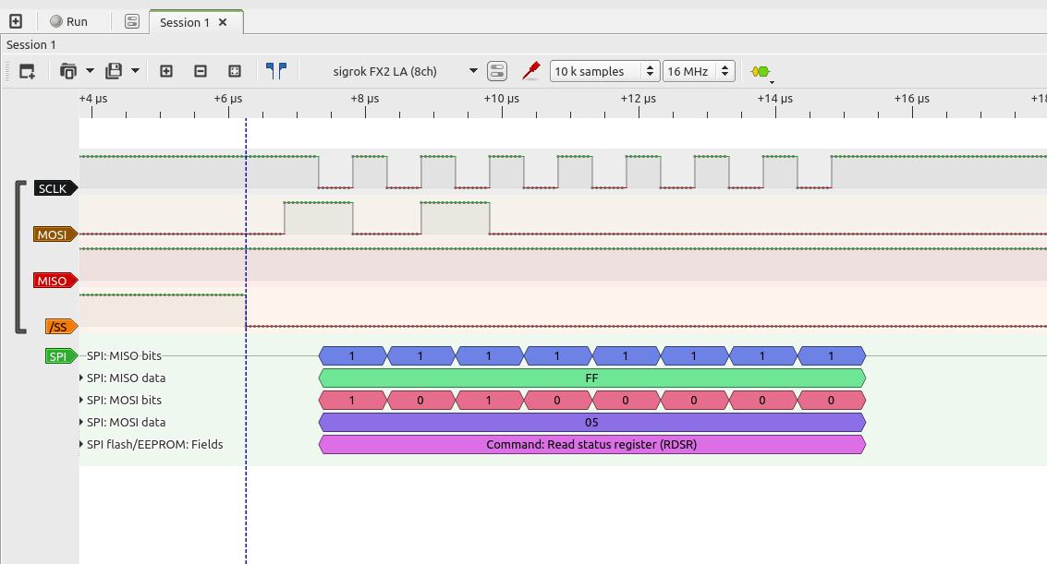Viewport: 1047px width, 564px height.
Task: Select the /SS channel label
Action: click(x=61, y=327)
